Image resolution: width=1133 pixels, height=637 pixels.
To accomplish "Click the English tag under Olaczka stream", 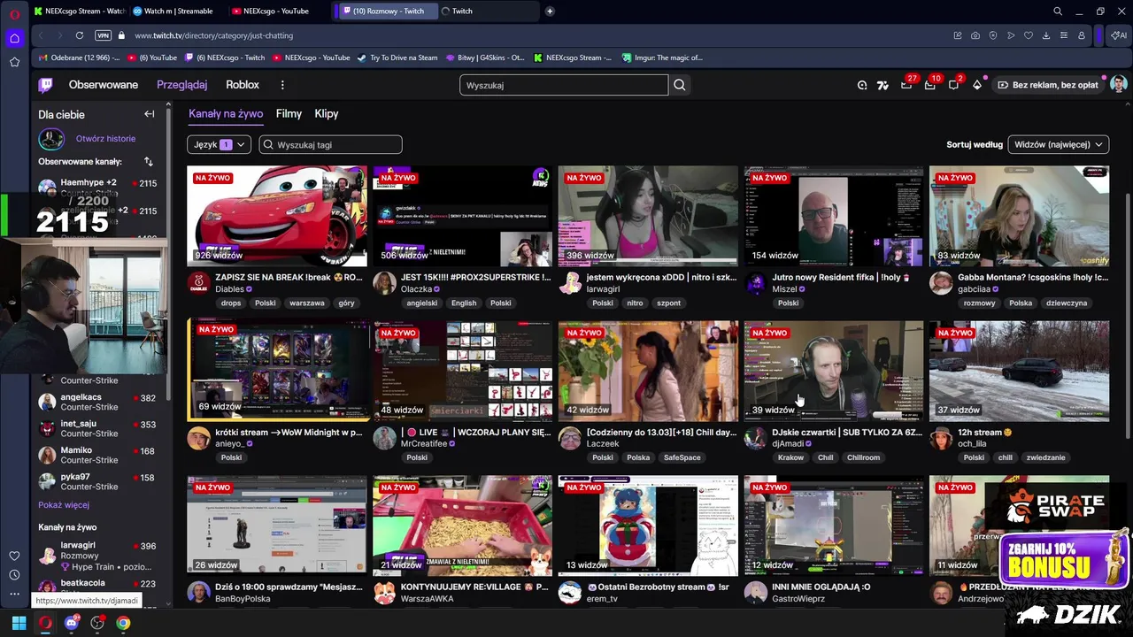I will pyautogui.click(x=464, y=303).
